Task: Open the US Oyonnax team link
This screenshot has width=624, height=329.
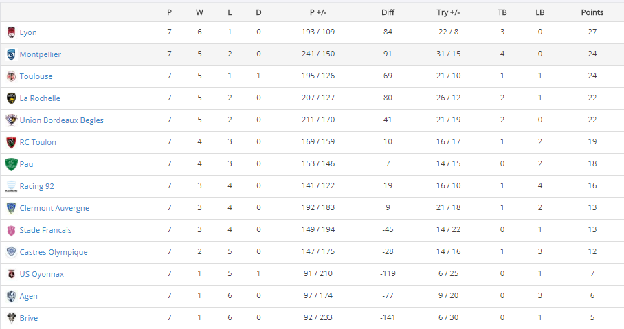Action: [x=41, y=274]
